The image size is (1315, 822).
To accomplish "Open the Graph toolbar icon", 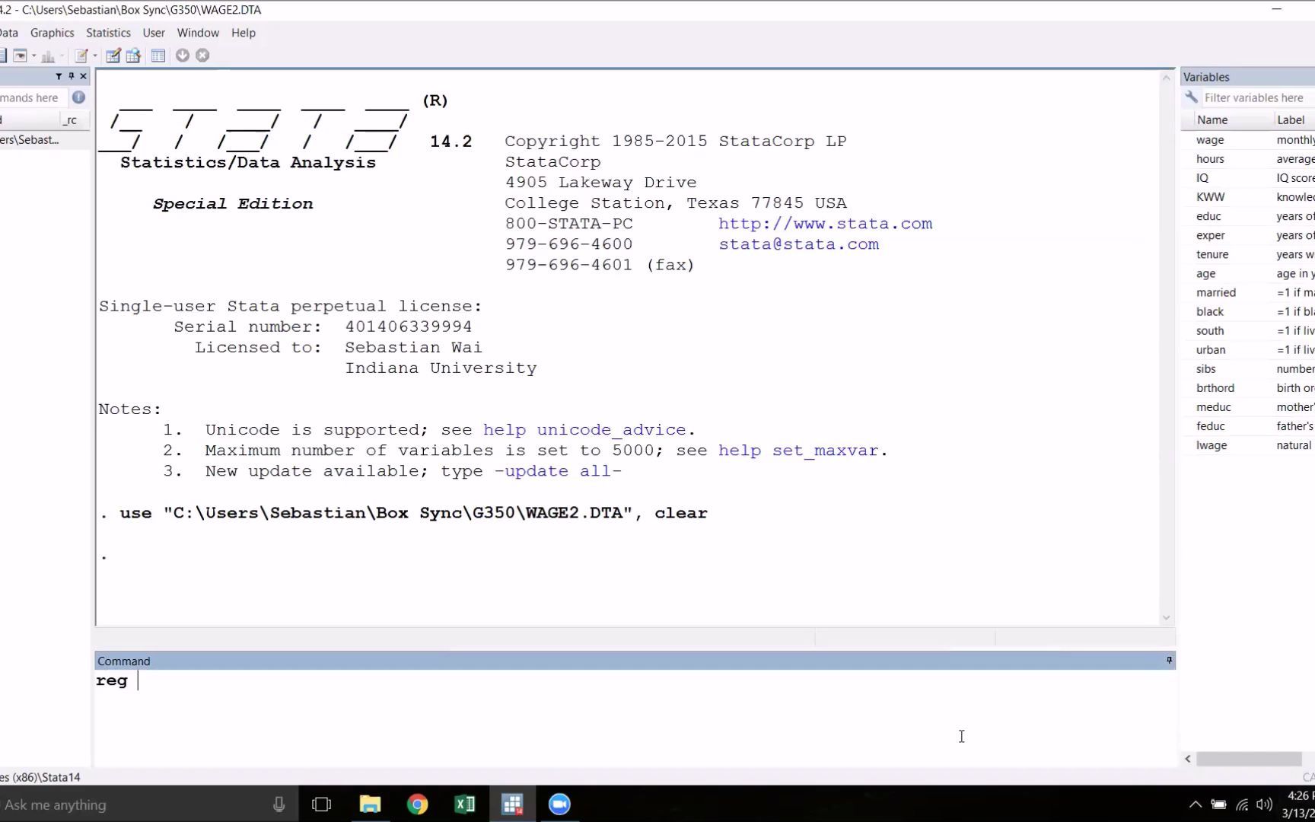I will (48, 56).
